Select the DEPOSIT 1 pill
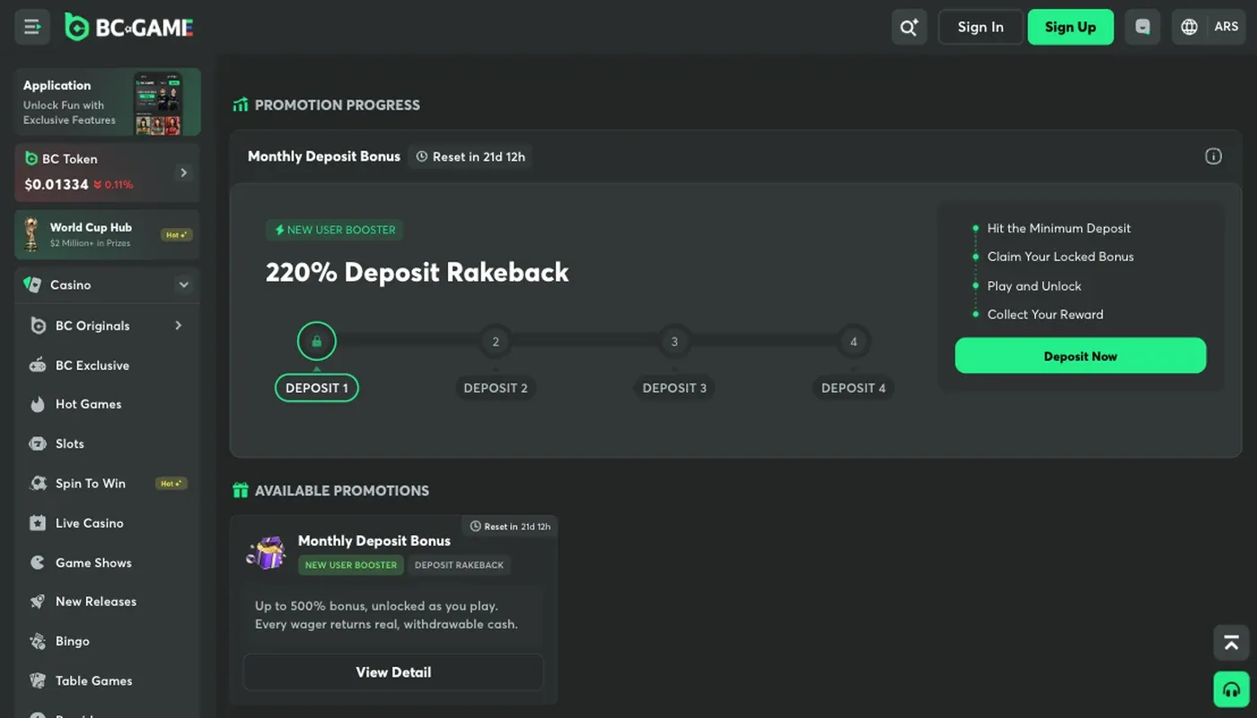The image size is (1257, 718). pos(316,388)
